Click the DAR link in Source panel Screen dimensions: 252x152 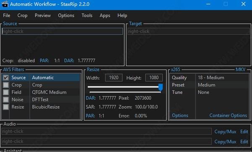[x=69, y=60]
